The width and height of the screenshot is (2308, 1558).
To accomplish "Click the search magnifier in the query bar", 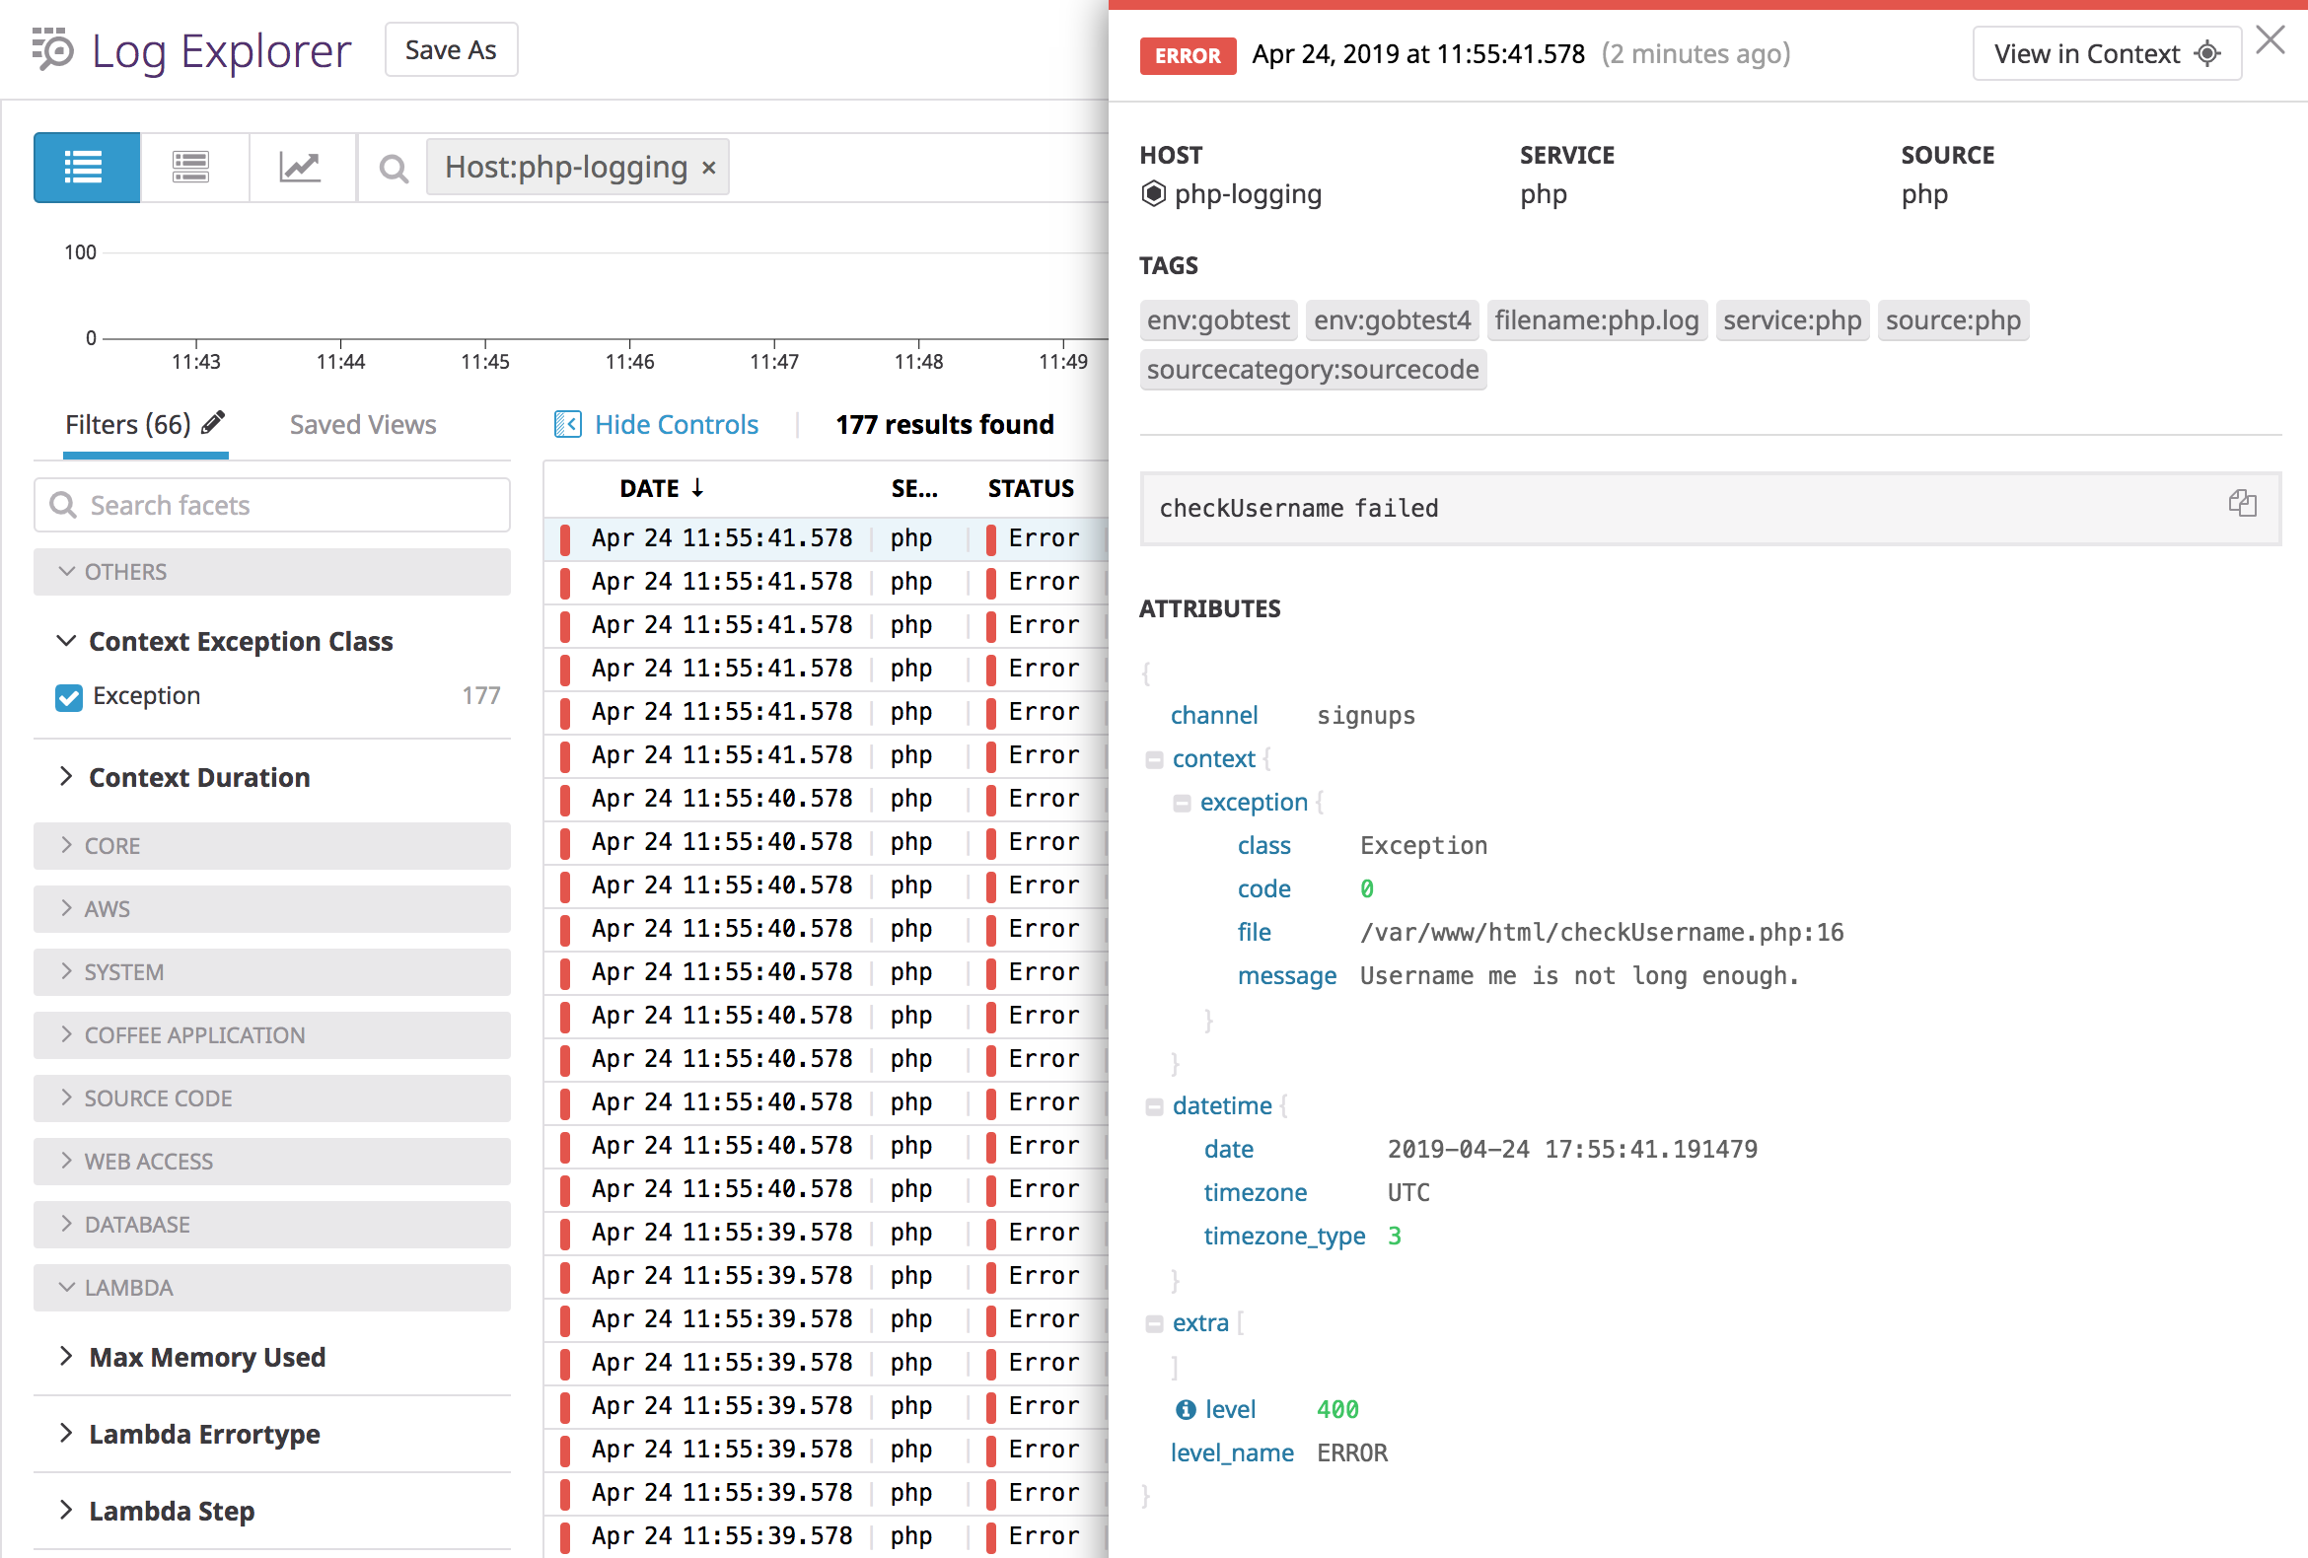I will click(x=394, y=168).
